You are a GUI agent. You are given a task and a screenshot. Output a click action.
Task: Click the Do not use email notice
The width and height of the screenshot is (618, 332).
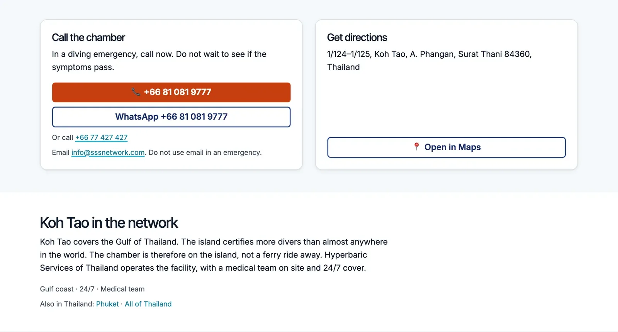point(205,152)
